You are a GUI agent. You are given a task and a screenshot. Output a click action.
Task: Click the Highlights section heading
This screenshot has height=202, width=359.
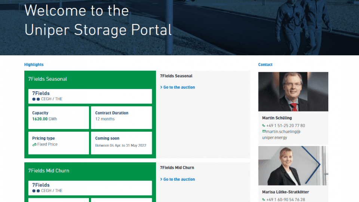click(34, 65)
